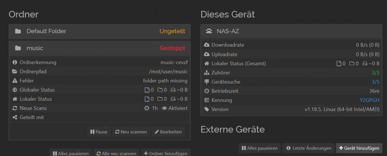387x156 pixels.
Task: Click the Default Folder folder icon
Action: coord(18,32)
